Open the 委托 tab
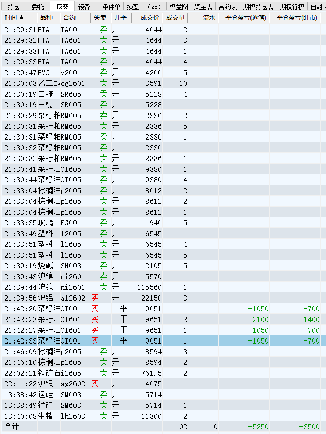 click(38, 7)
